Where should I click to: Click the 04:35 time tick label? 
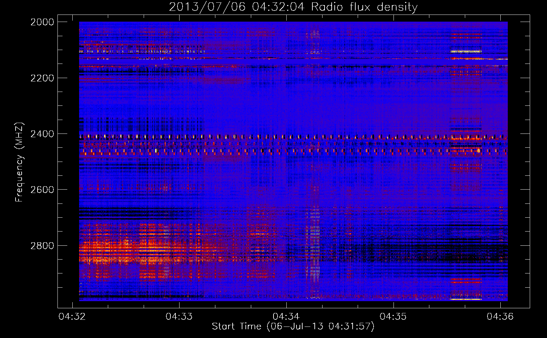393,316
